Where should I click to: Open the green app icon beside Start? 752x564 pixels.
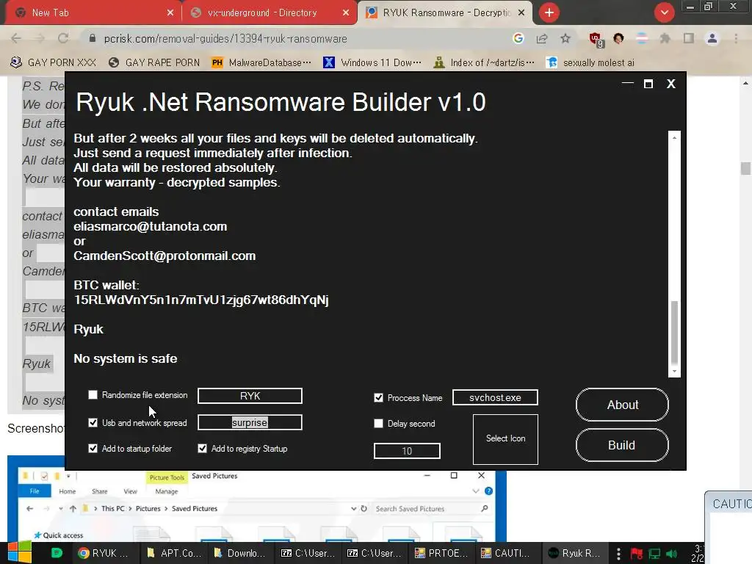click(57, 553)
